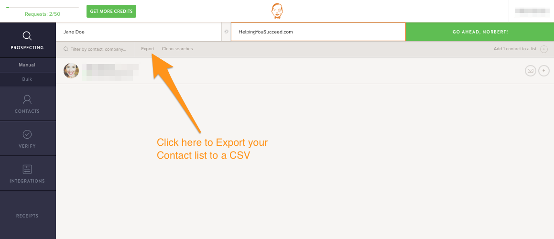The height and width of the screenshot is (239, 554).
Task: Switch to Bulk prospecting tab
Action: (27, 79)
